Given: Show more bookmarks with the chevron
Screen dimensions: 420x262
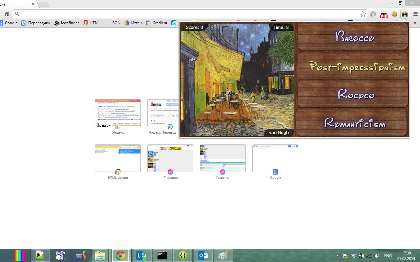Looking at the screenshot, I should click(416, 23).
